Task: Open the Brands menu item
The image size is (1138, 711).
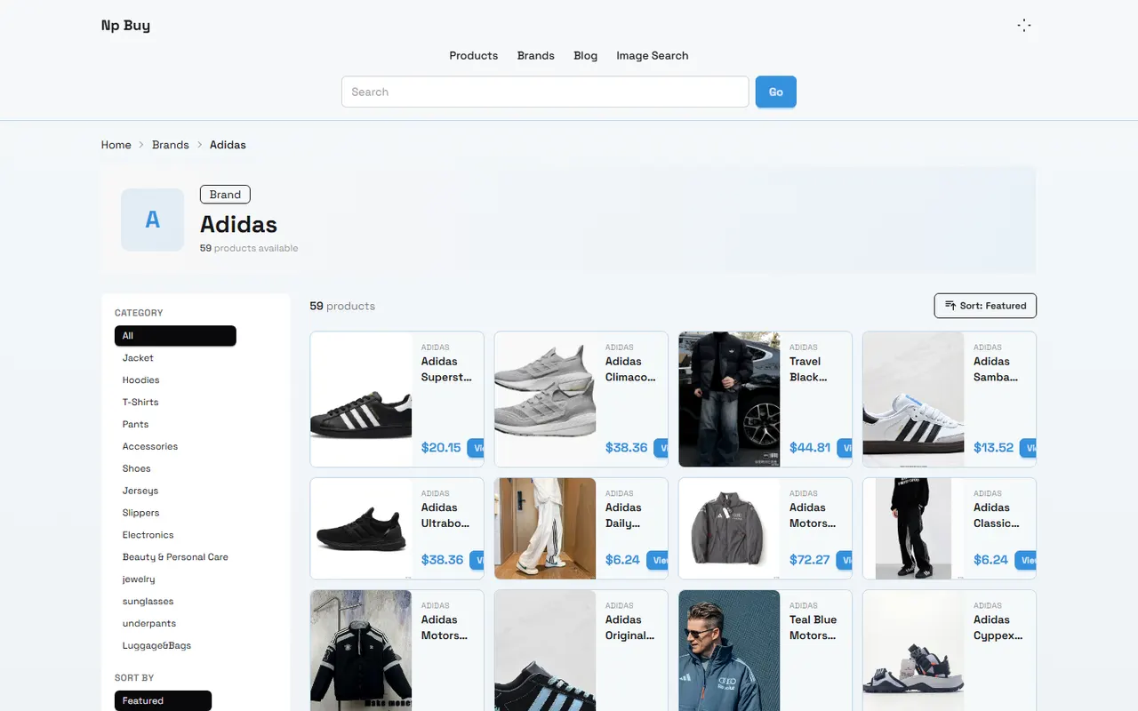Action: pyautogui.click(x=535, y=55)
